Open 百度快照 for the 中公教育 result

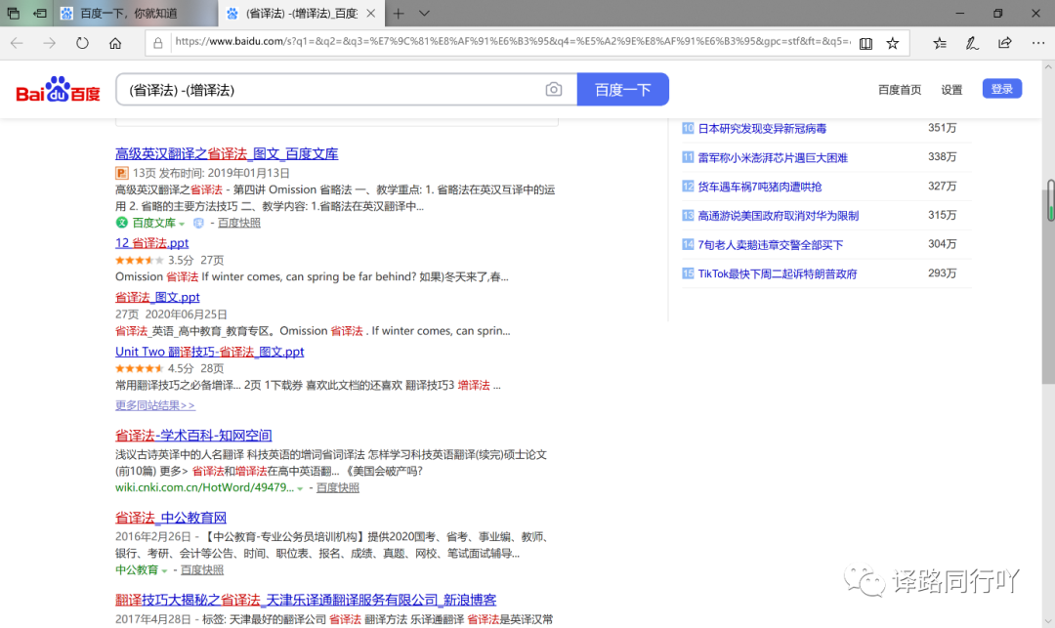coord(202,569)
